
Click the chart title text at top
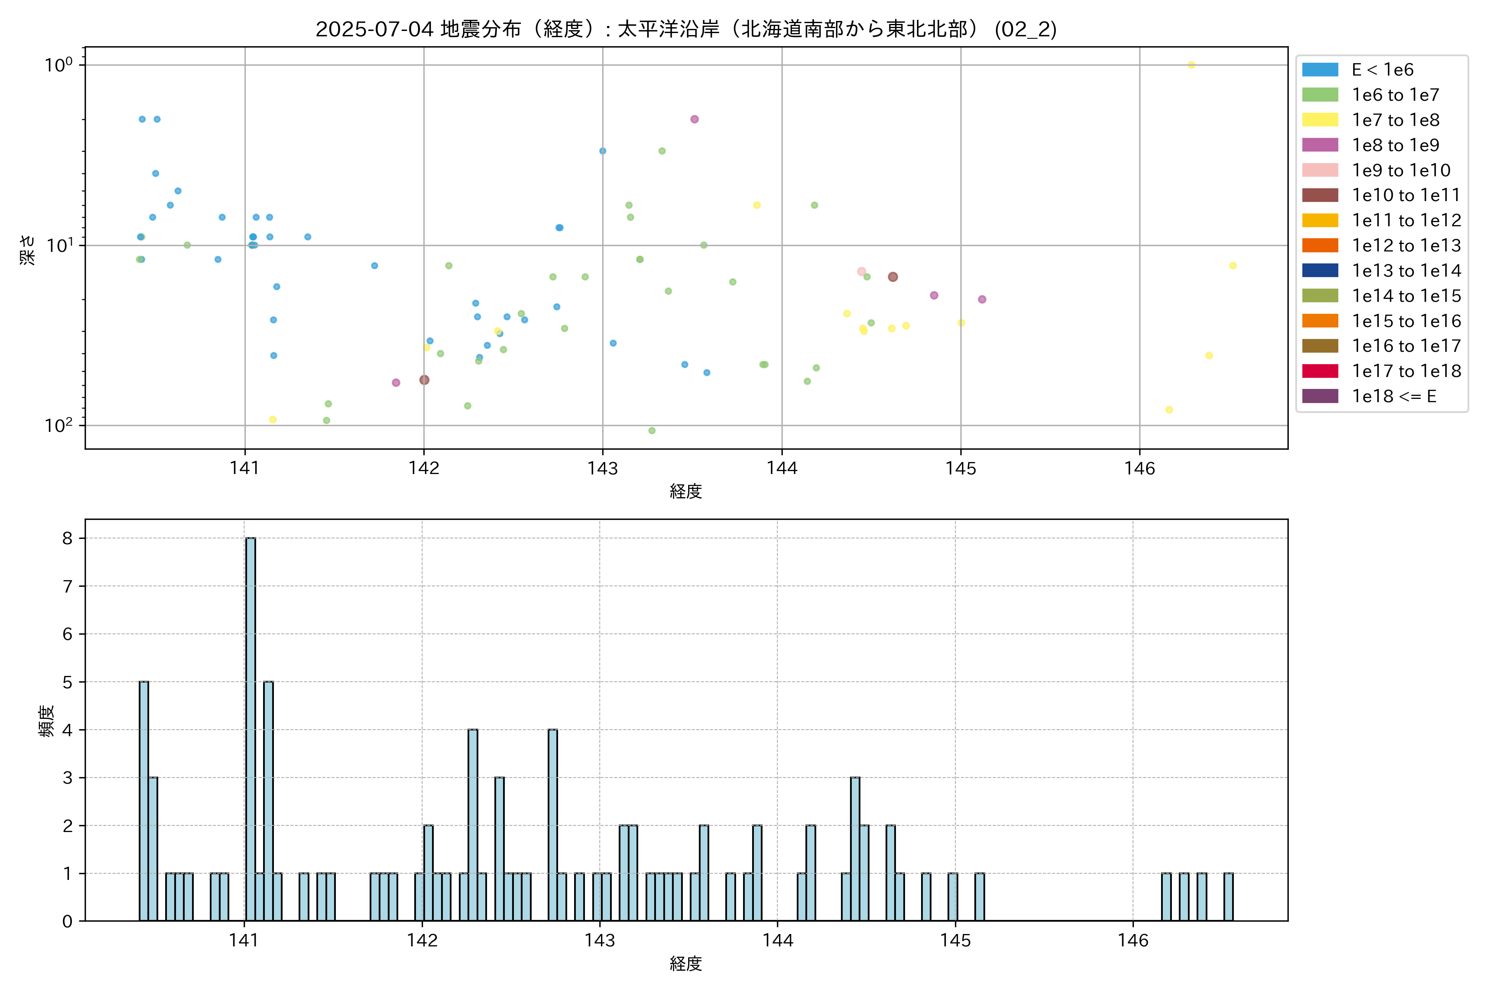point(686,29)
